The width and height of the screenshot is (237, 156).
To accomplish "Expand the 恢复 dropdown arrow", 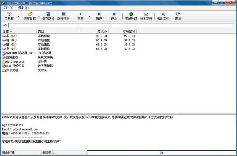I will (x=89, y=16).
